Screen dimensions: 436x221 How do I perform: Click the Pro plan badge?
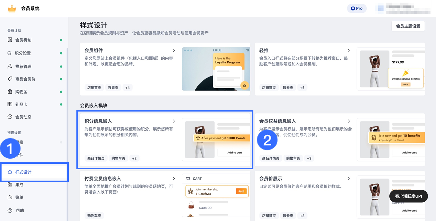(x=357, y=8)
